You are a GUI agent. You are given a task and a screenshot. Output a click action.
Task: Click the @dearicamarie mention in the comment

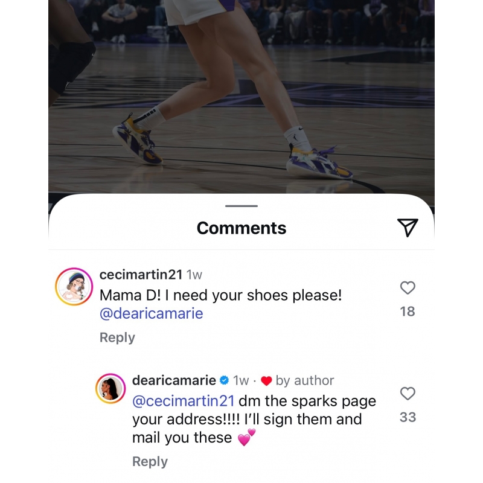(x=151, y=313)
